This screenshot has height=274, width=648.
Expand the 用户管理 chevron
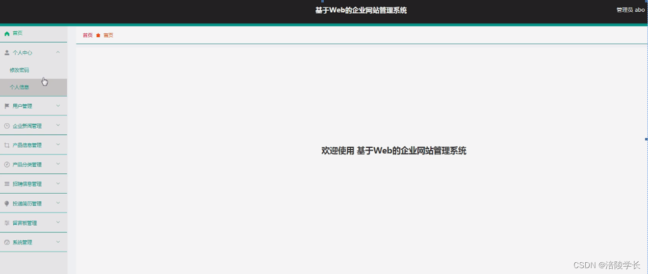pos(58,105)
